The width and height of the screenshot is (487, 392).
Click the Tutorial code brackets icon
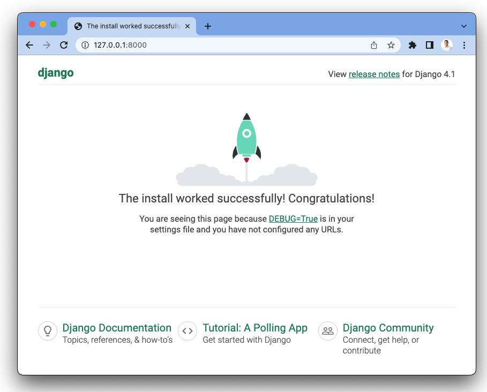coord(188,331)
